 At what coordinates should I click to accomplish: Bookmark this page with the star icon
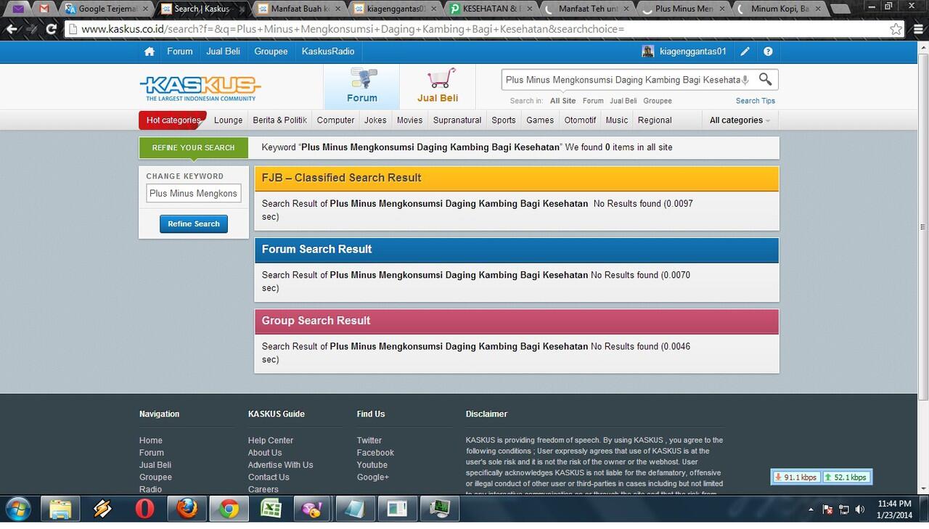(x=896, y=30)
